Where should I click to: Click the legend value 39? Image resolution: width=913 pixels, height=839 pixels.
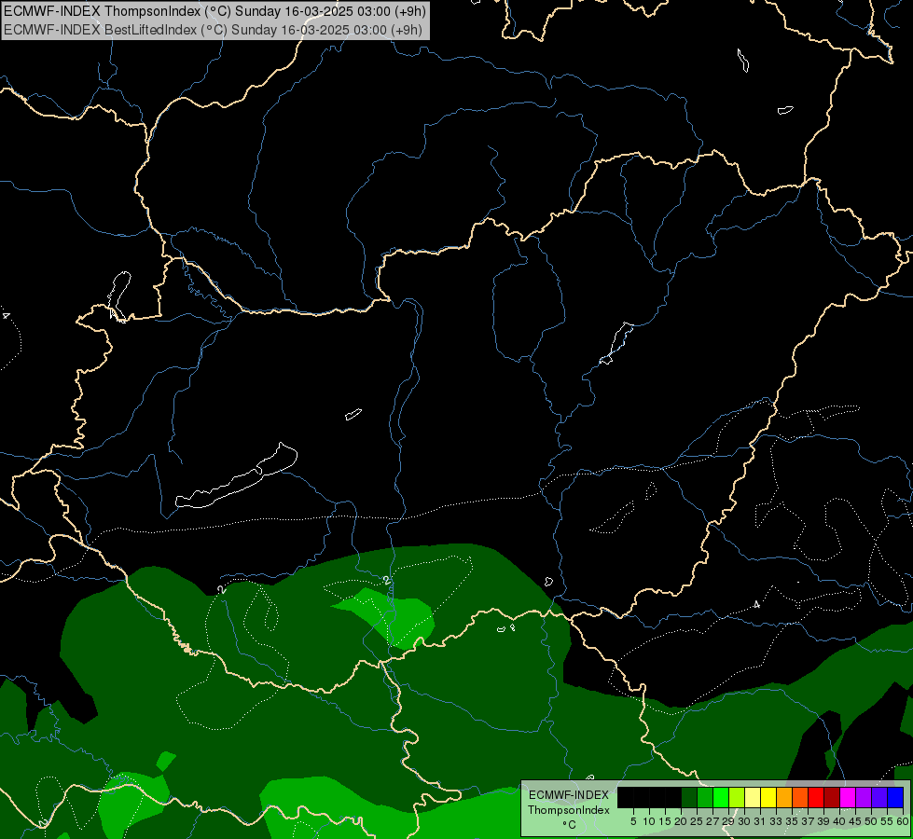point(823,821)
